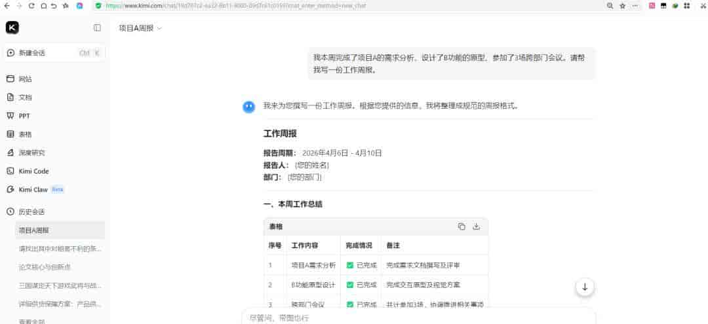This screenshot has height=324, width=708.
Task: Click the green checkbox in 项目A需求分析 row
Action: 349,266
